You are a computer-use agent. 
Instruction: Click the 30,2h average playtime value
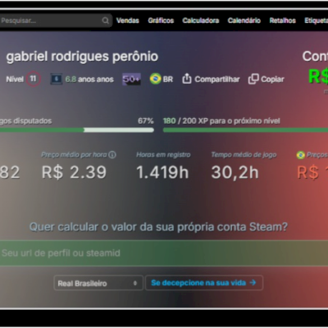pos(235,172)
